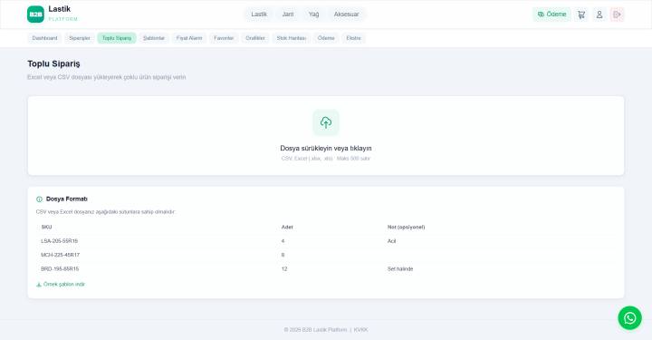Screen dimensions: 652x340
Task: Click the Dosya Formatı section title
Action: 66,199
